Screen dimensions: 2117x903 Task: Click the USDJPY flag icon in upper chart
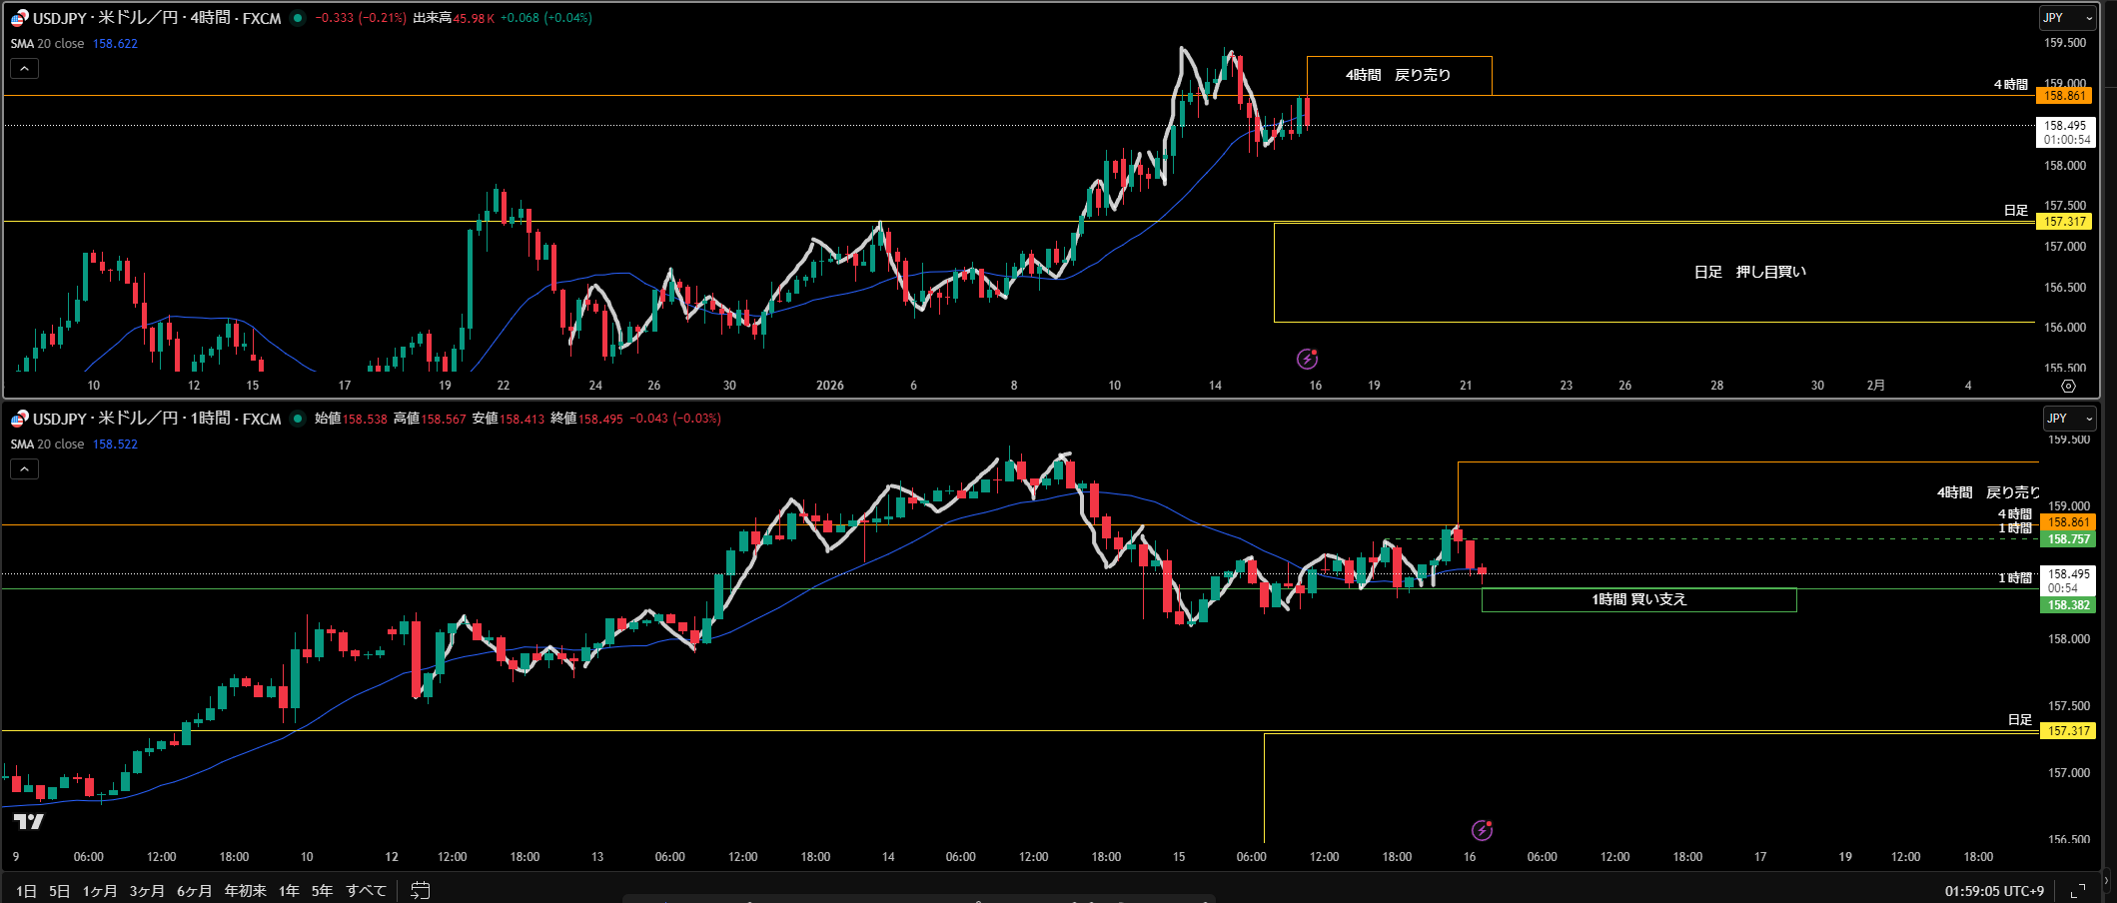pyautogui.click(x=19, y=18)
